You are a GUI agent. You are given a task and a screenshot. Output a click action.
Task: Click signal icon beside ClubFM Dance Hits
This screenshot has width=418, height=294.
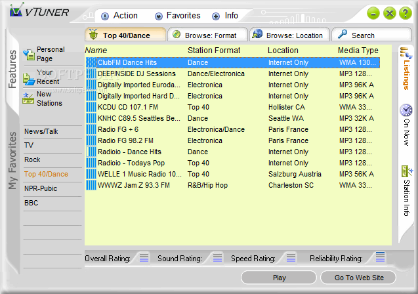coord(91,62)
